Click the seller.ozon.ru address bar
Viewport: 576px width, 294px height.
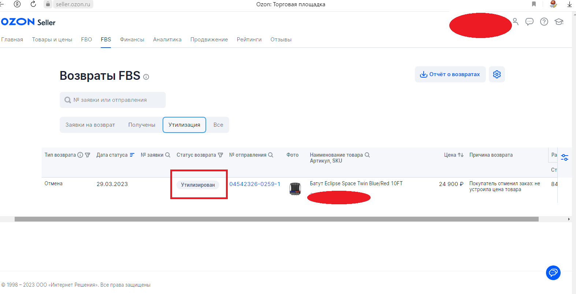[x=73, y=4]
